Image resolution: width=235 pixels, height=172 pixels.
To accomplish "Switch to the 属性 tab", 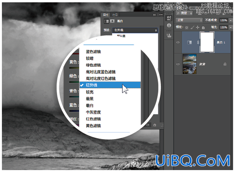I will click(x=106, y=15).
